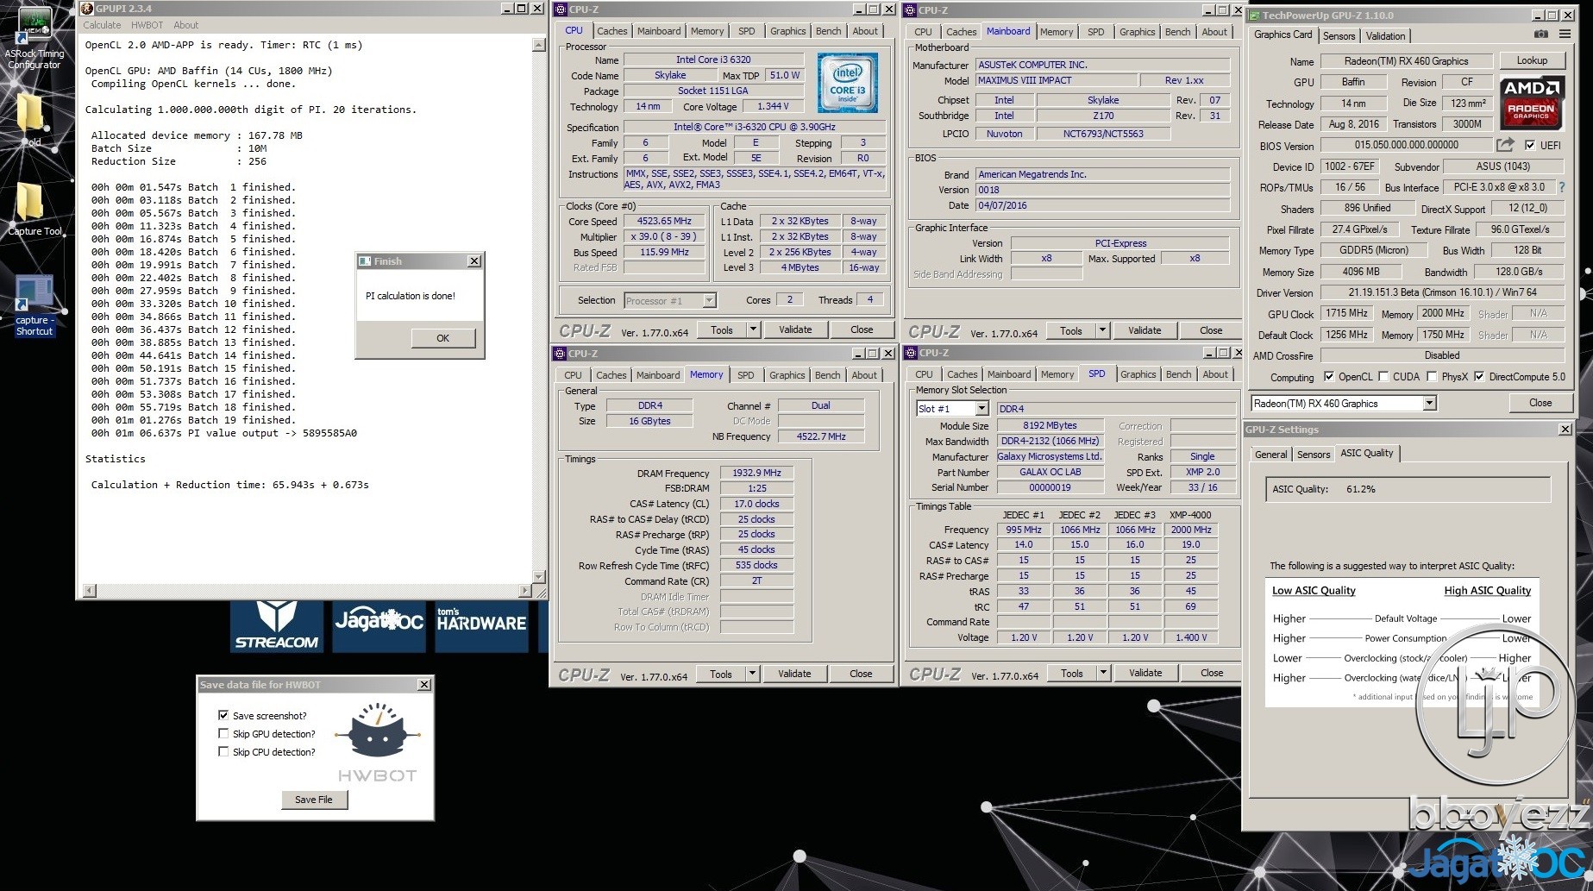1593x891 pixels.
Task: Switch to Sensors tab in GPU-Z main window
Action: (x=1339, y=36)
